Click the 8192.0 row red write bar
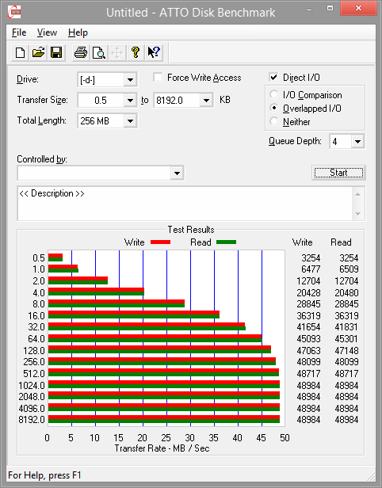Screen dimensions: 382x488 [164, 417]
